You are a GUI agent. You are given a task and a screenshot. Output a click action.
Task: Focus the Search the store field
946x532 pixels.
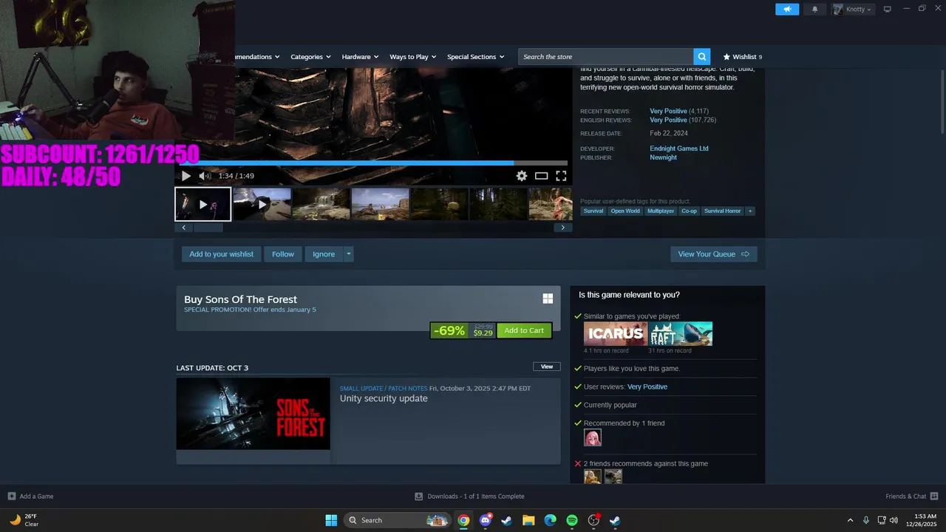click(605, 57)
